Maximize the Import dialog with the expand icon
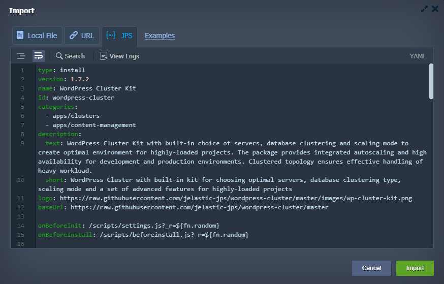 point(424,9)
